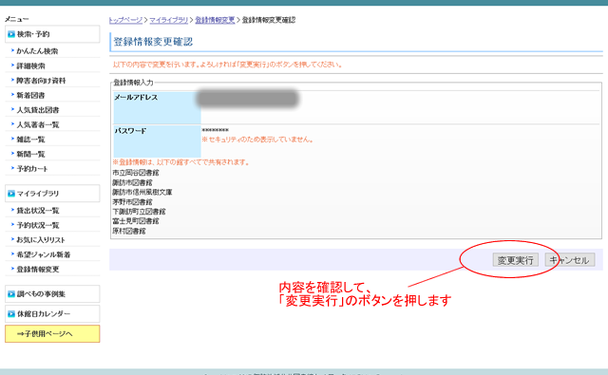The width and height of the screenshot is (608, 375).
Task: Click the 諏訪市信州風樹文庫 text
Action: click(142, 192)
